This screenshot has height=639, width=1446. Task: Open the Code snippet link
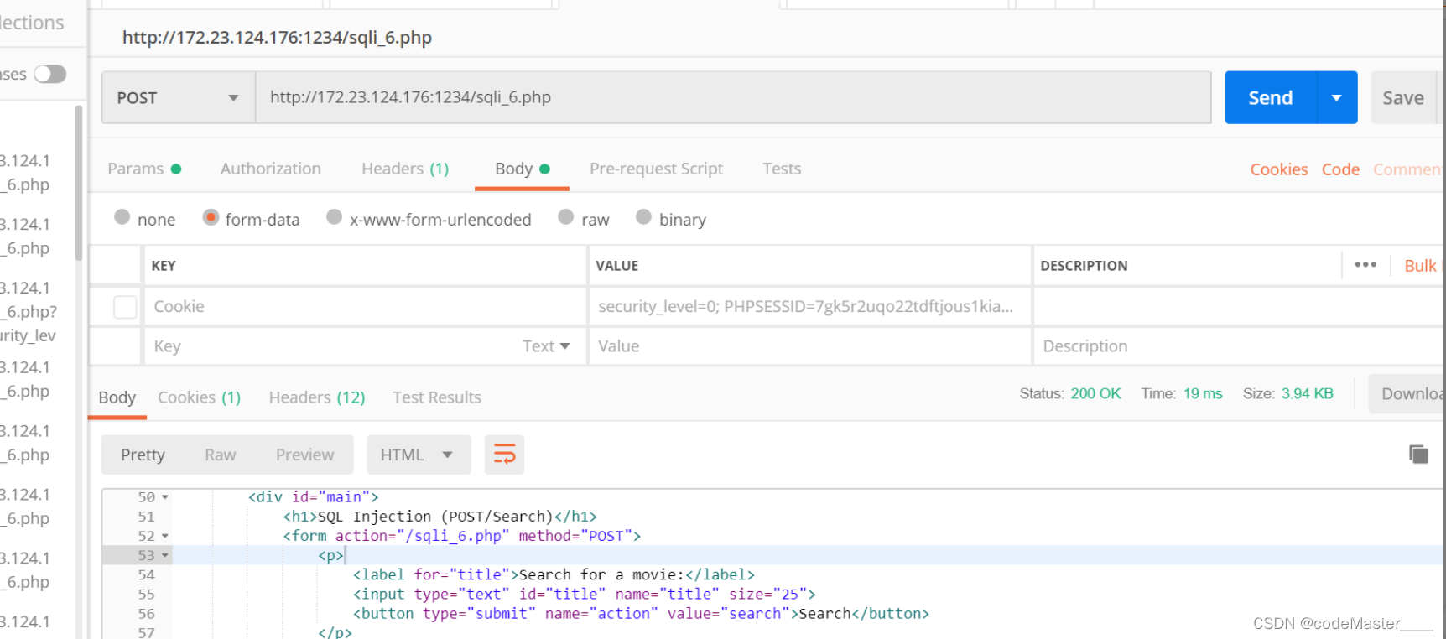pyautogui.click(x=1340, y=169)
